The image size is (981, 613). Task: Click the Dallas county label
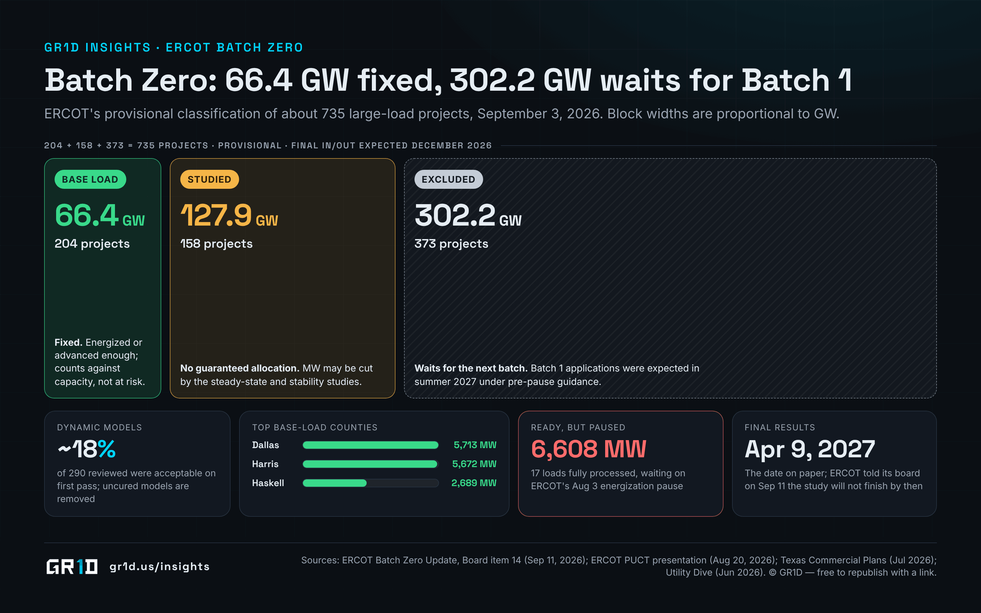[x=265, y=445]
